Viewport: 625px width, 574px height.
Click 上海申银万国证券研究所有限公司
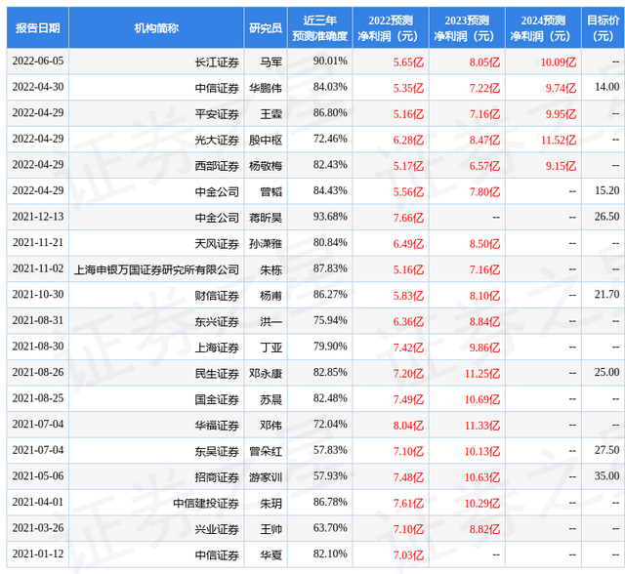coord(156,270)
